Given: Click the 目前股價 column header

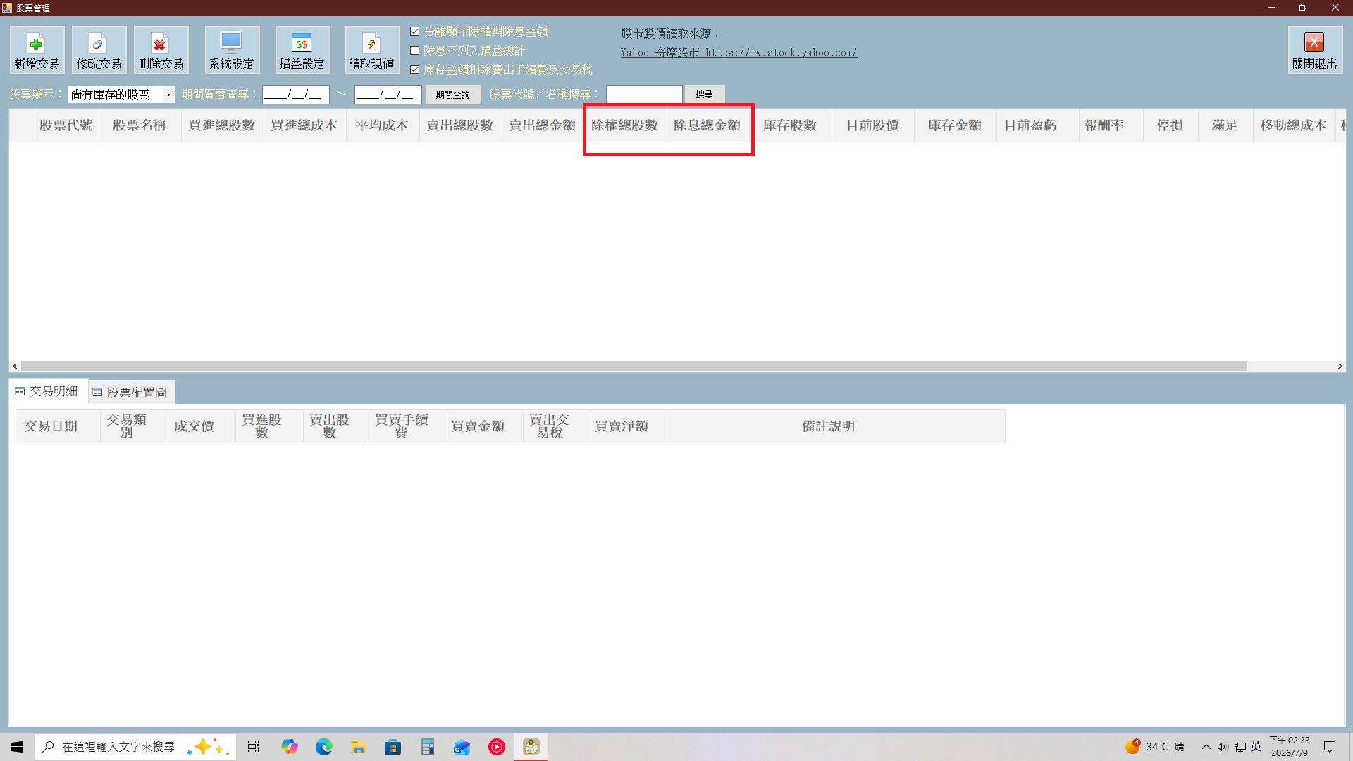Looking at the screenshot, I should (x=872, y=125).
